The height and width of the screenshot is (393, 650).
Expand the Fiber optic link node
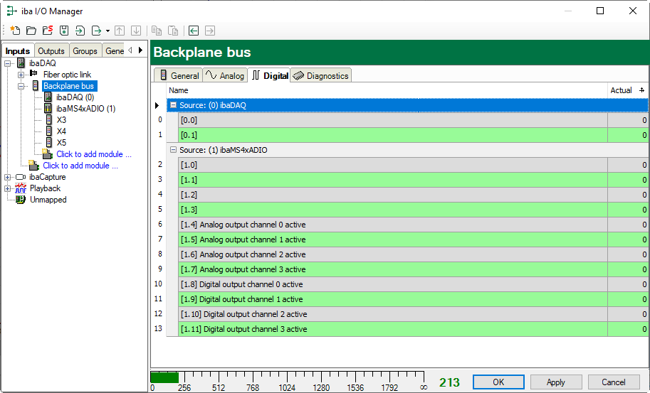coord(21,75)
